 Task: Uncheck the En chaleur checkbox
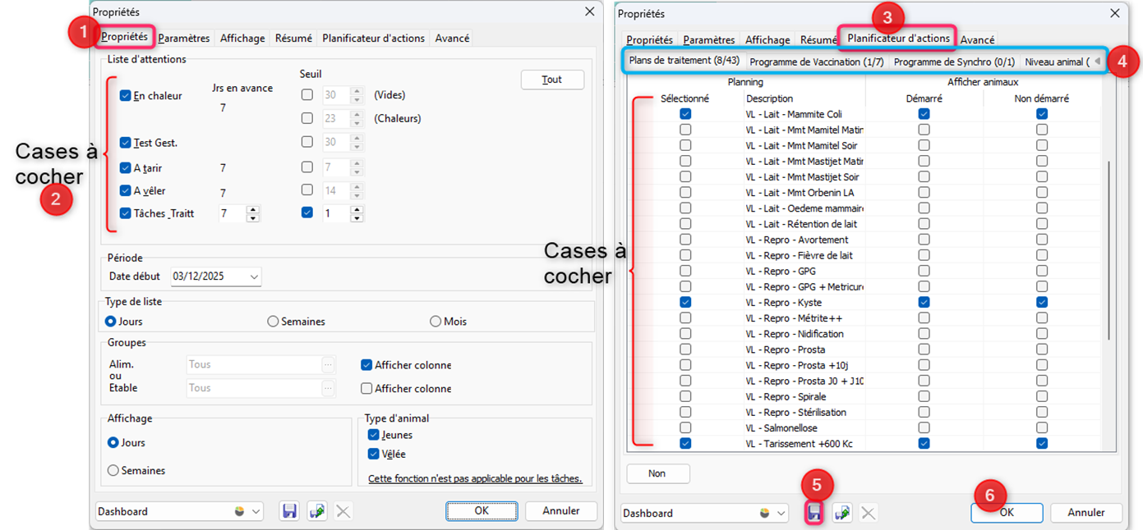pos(126,96)
